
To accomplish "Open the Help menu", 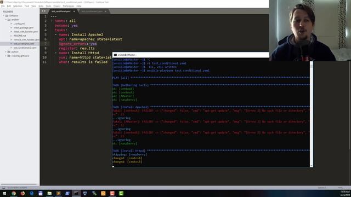I will click(79, 6).
